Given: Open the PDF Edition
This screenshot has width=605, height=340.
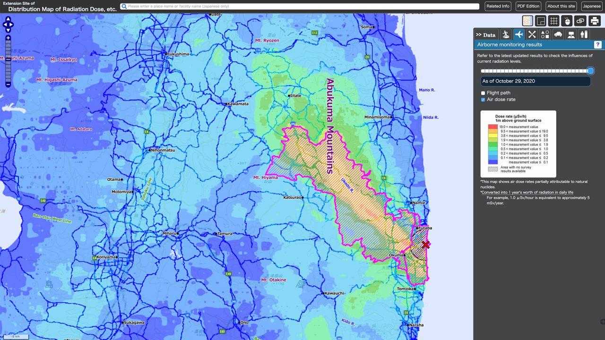Looking at the screenshot, I should tap(528, 6).
